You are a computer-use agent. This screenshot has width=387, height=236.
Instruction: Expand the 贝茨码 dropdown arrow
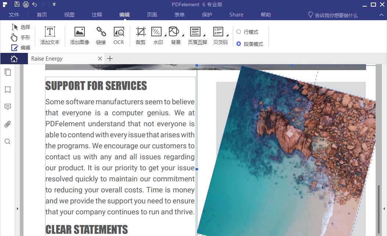click(227, 35)
